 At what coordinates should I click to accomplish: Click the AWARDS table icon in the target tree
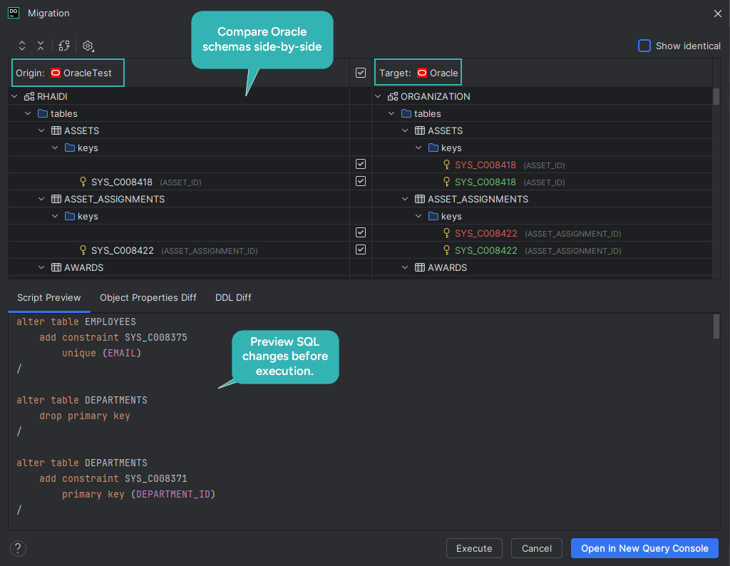coord(420,267)
